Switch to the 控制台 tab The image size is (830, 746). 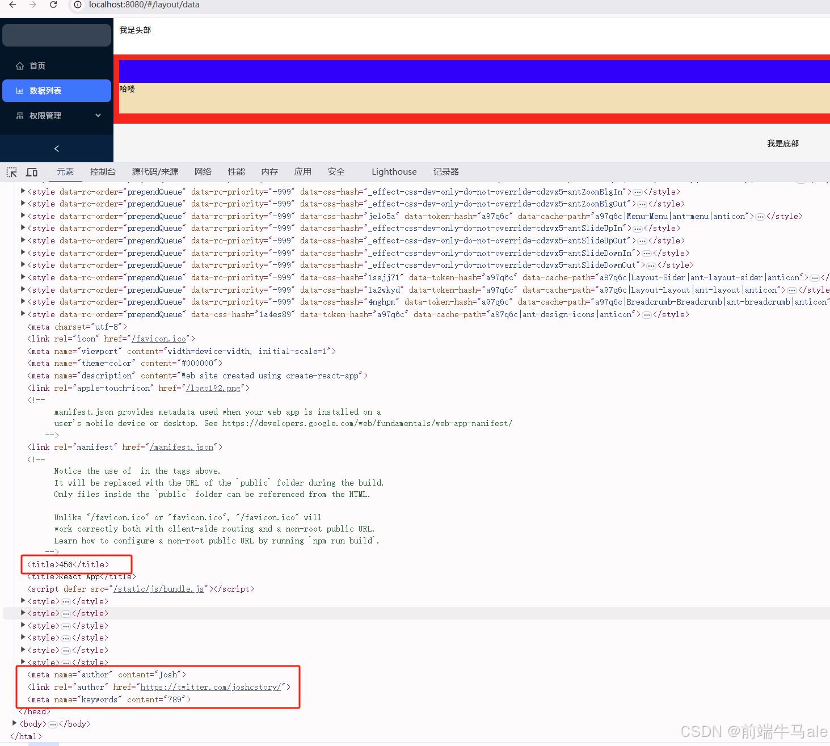coord(103,171)
